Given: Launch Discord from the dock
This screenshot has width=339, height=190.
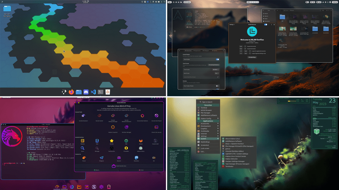Looking at the screenshot, I should [86, 92].
